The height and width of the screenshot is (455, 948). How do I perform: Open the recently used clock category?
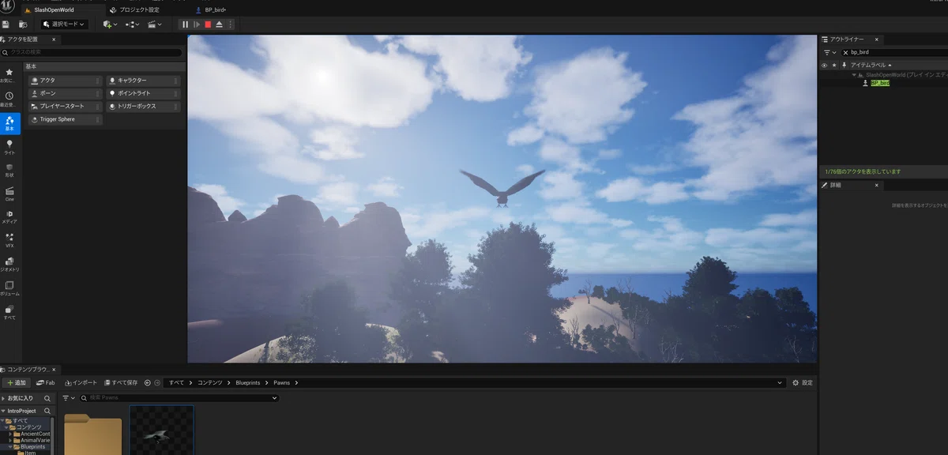tap(9, 99)
